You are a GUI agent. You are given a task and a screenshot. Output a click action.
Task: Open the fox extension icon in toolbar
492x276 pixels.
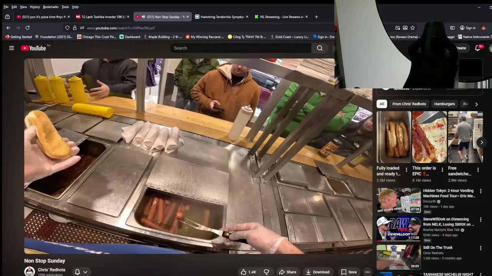click(484, 28)
